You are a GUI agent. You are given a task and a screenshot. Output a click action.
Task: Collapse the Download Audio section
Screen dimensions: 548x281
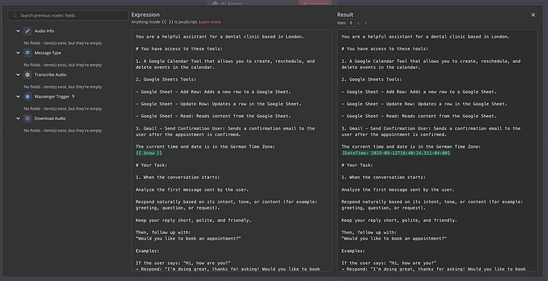click(16, 119)
